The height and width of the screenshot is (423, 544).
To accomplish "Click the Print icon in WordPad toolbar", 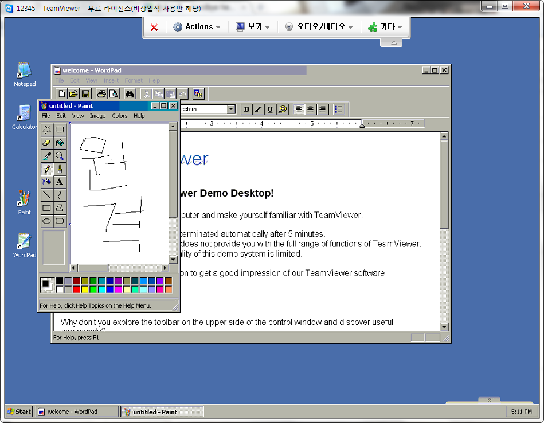I will tap(101, 93).
